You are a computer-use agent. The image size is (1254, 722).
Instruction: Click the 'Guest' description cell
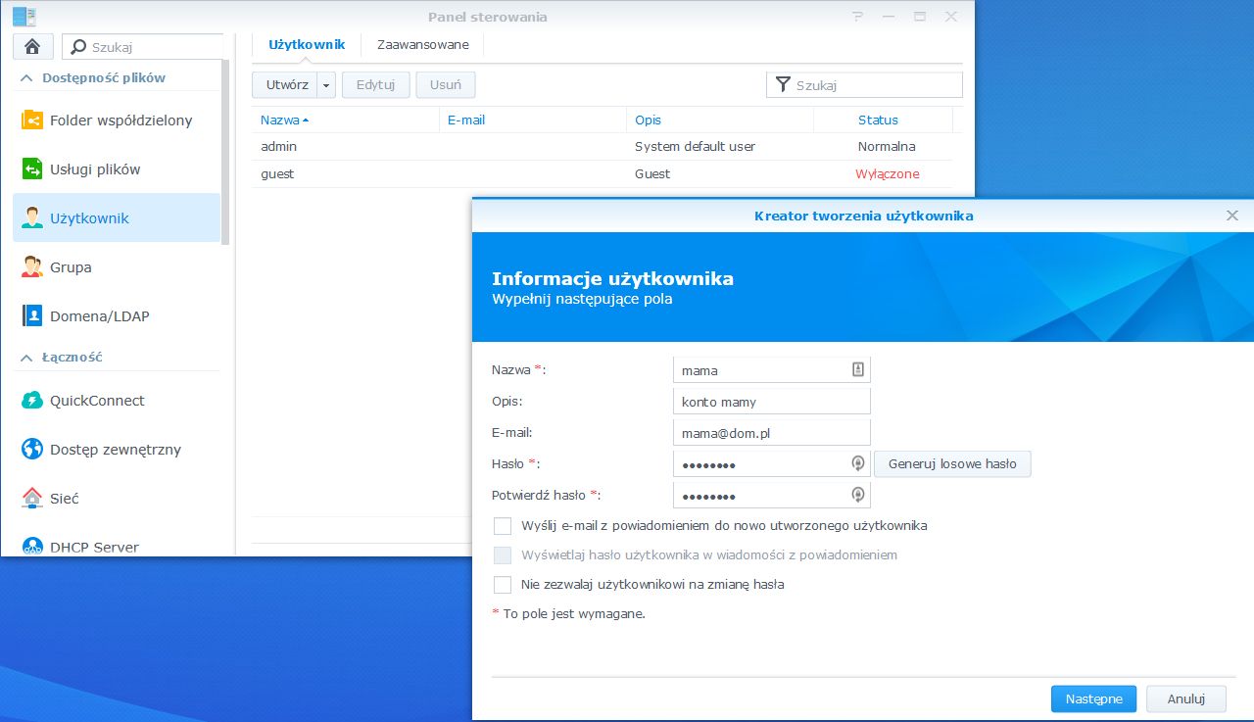pos(652,174)
